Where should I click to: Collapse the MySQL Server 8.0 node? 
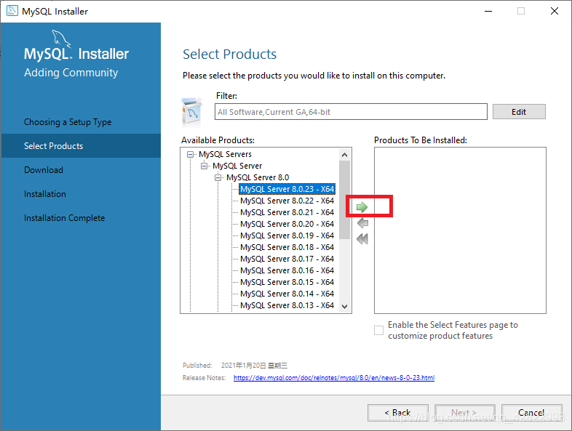pyautogui.click(x=218, y=178)
